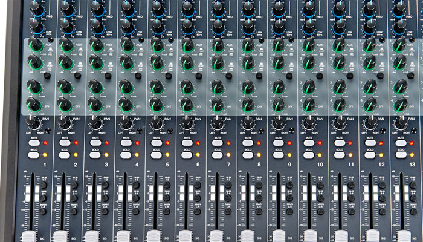Grab the channel 1 fader cap
This screenshot has width=423, height=242.
tap(29, 237)
